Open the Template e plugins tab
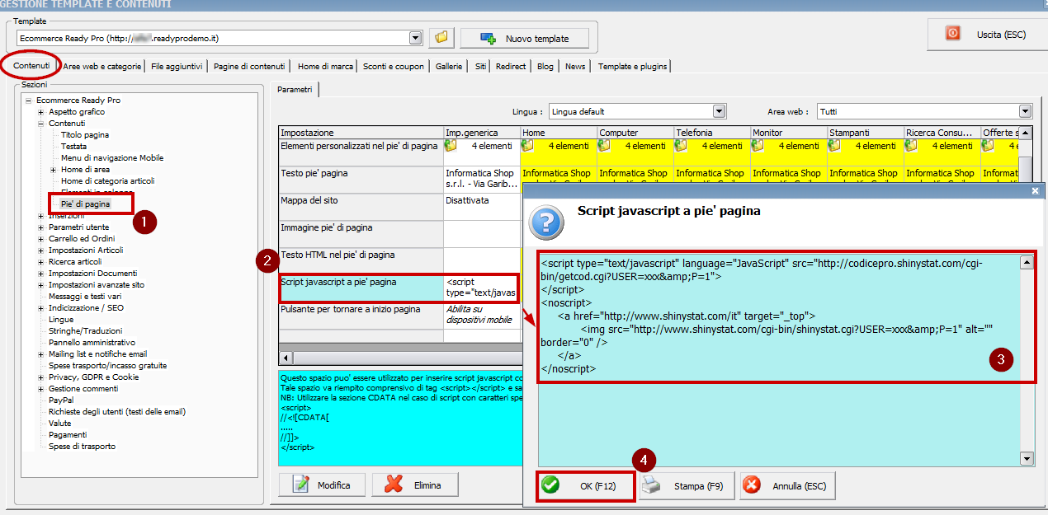This screenshot has height=515, width=1048. pos(632,66)
